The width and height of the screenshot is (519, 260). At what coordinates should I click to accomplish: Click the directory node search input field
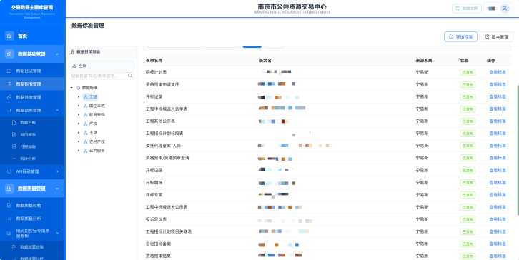pyautogui.click(x=98, y=76)
